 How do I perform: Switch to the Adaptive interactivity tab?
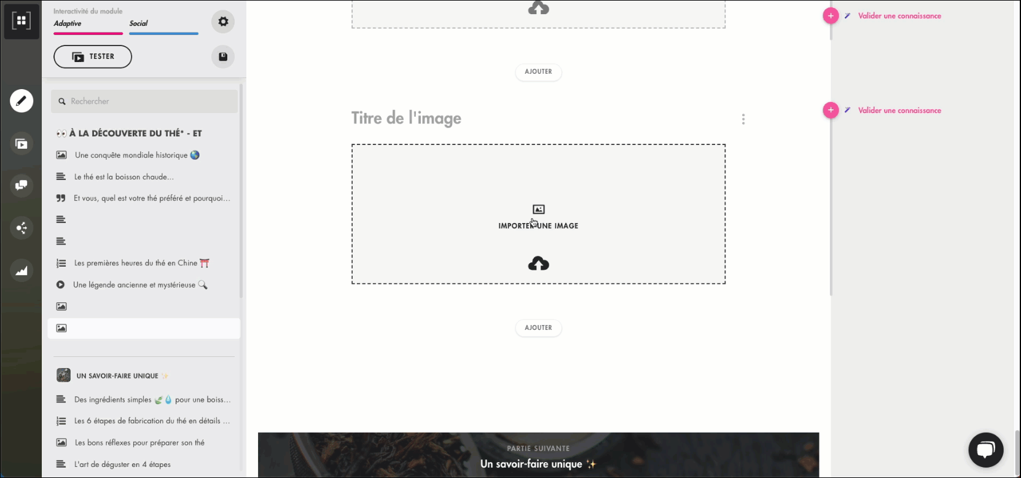[x=68, y=23]
